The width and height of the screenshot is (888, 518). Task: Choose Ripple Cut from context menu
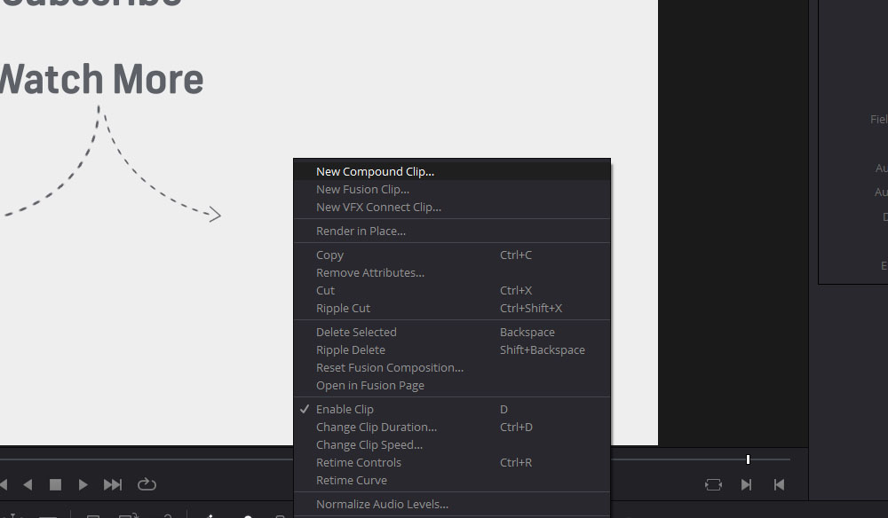pos(343,309)
